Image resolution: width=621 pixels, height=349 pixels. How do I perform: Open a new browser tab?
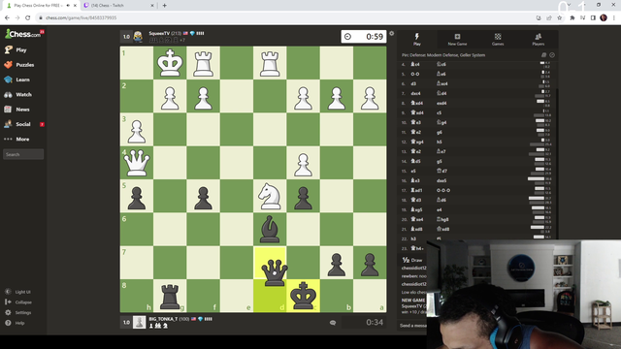coord(164,6)
